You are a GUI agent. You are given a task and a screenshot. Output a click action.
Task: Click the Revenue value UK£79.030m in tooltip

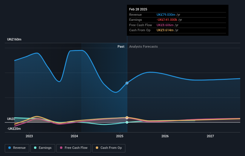(166, 15)
